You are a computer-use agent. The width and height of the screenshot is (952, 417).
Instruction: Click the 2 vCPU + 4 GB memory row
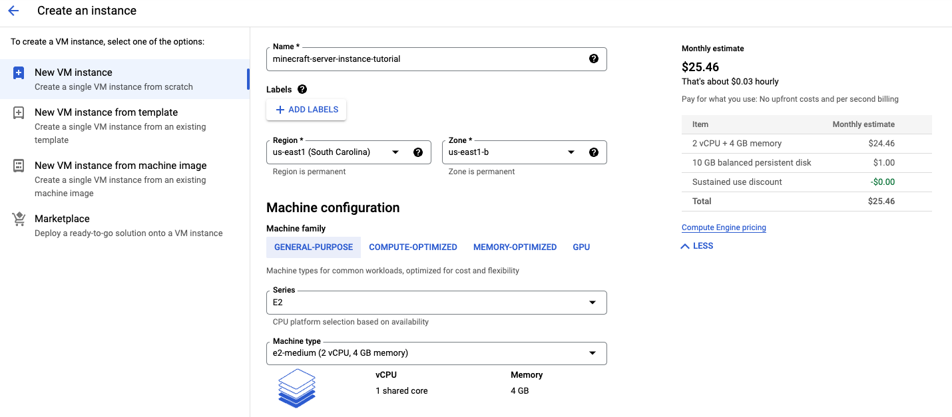(x=807, y=144)
